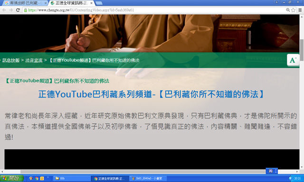The image size is (304, 182).
Task: Expand the quick launch overflow chevron
Action: (x=48, y=177)
